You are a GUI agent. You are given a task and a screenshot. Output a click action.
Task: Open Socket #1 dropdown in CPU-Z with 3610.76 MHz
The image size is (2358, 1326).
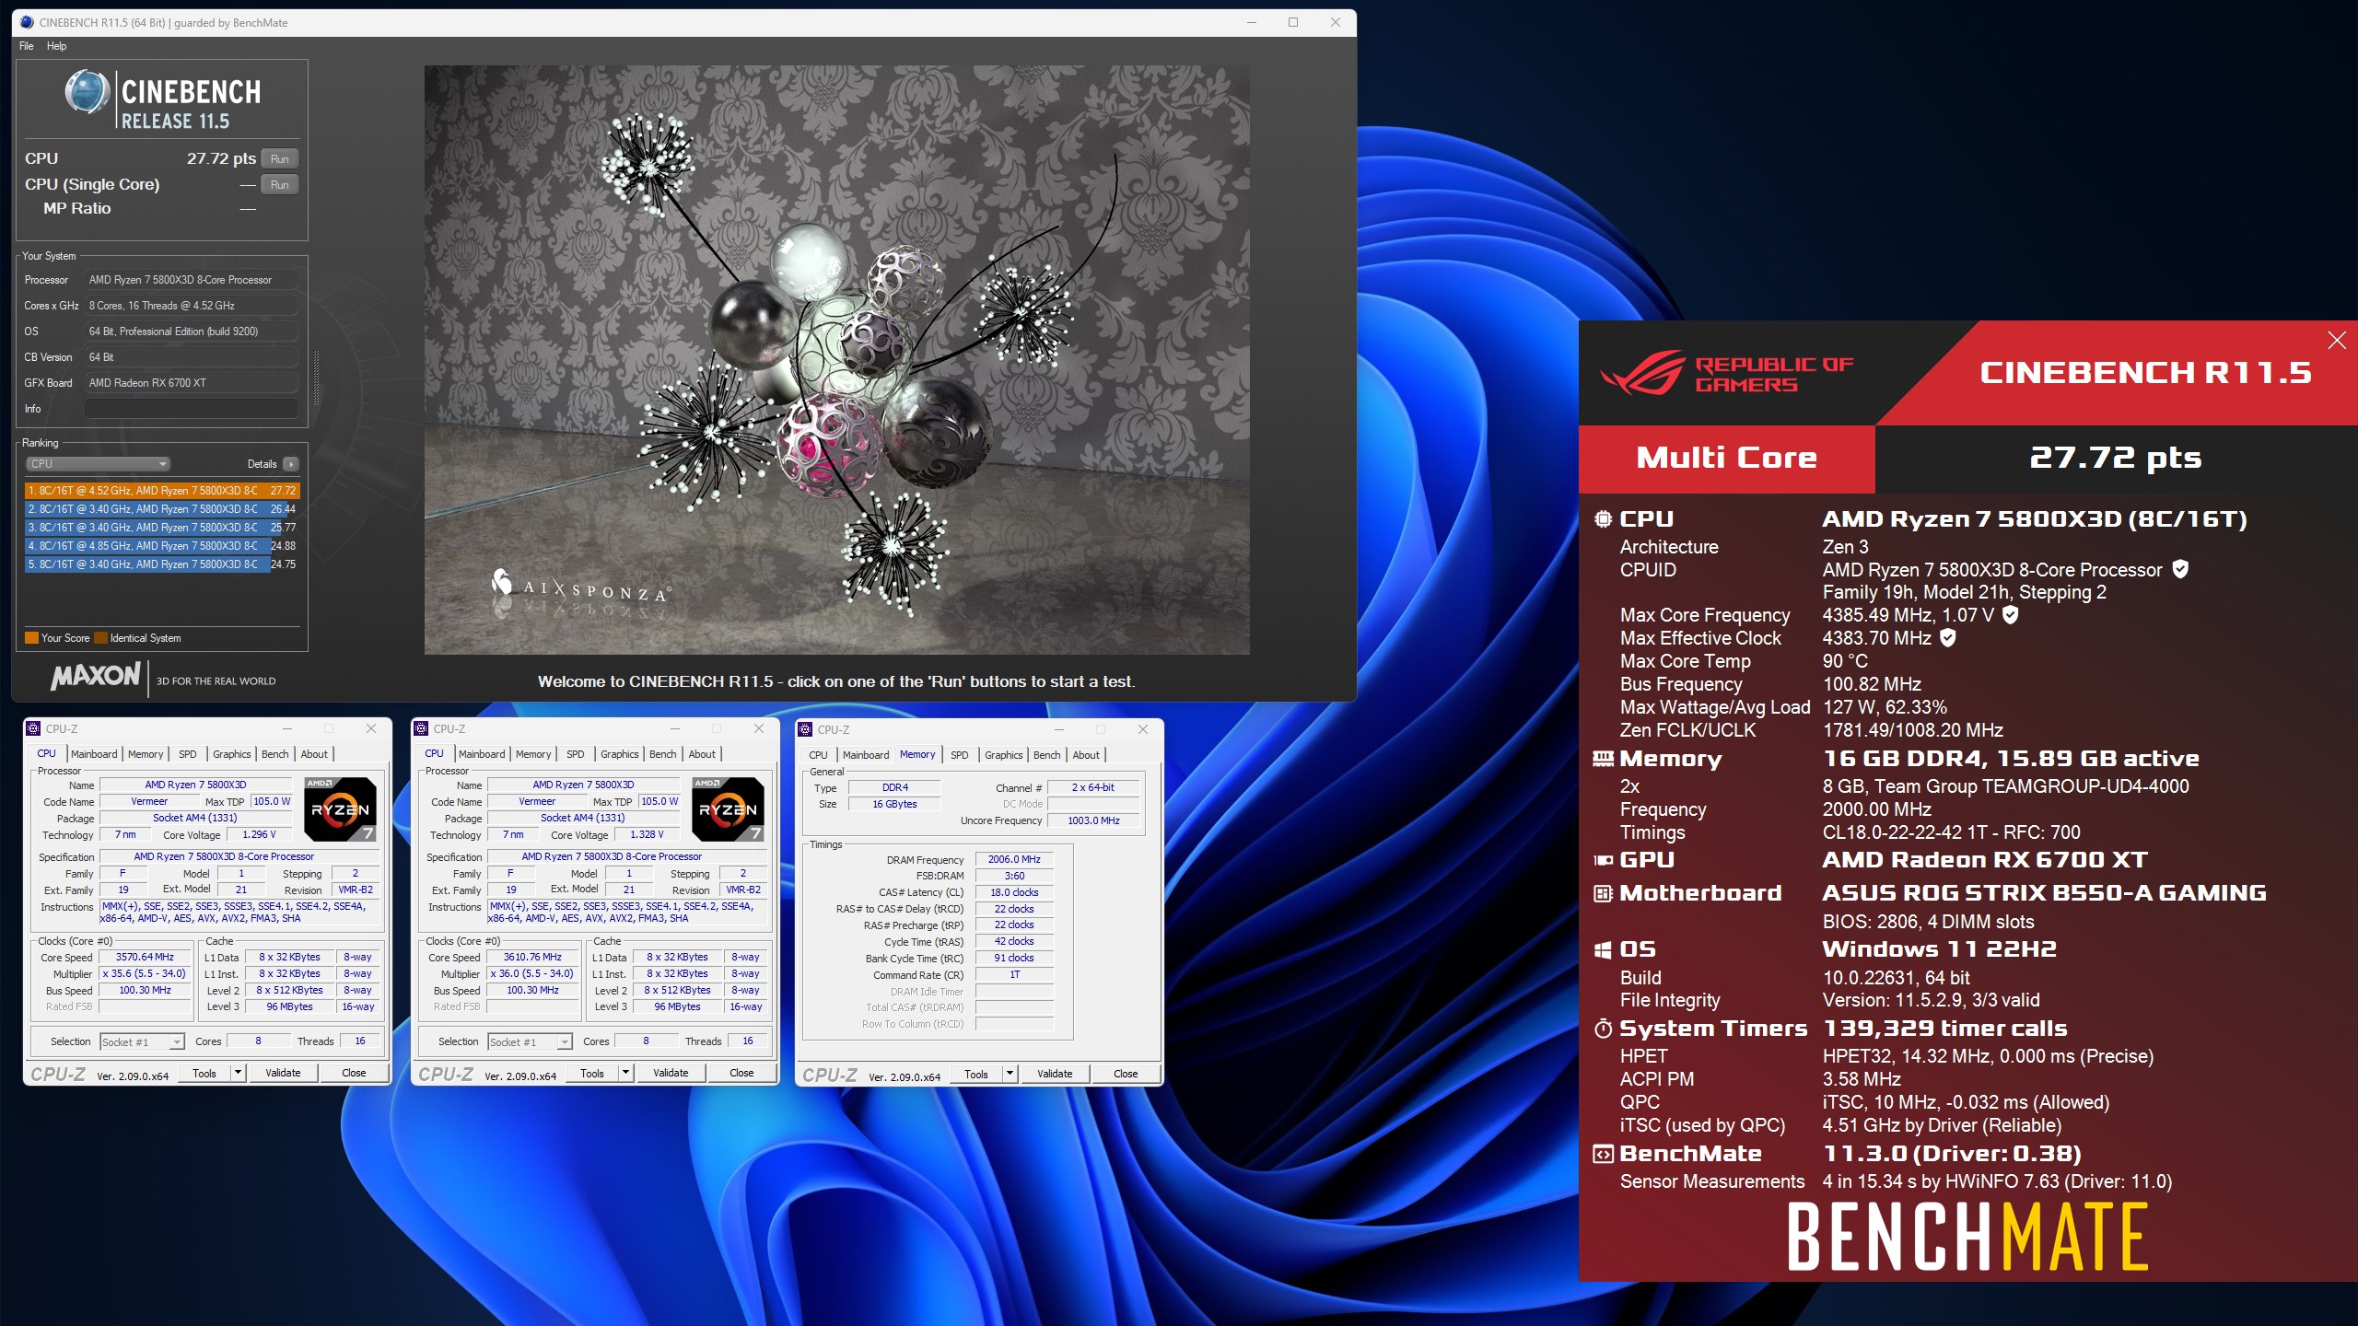[x=530, y=1042]
